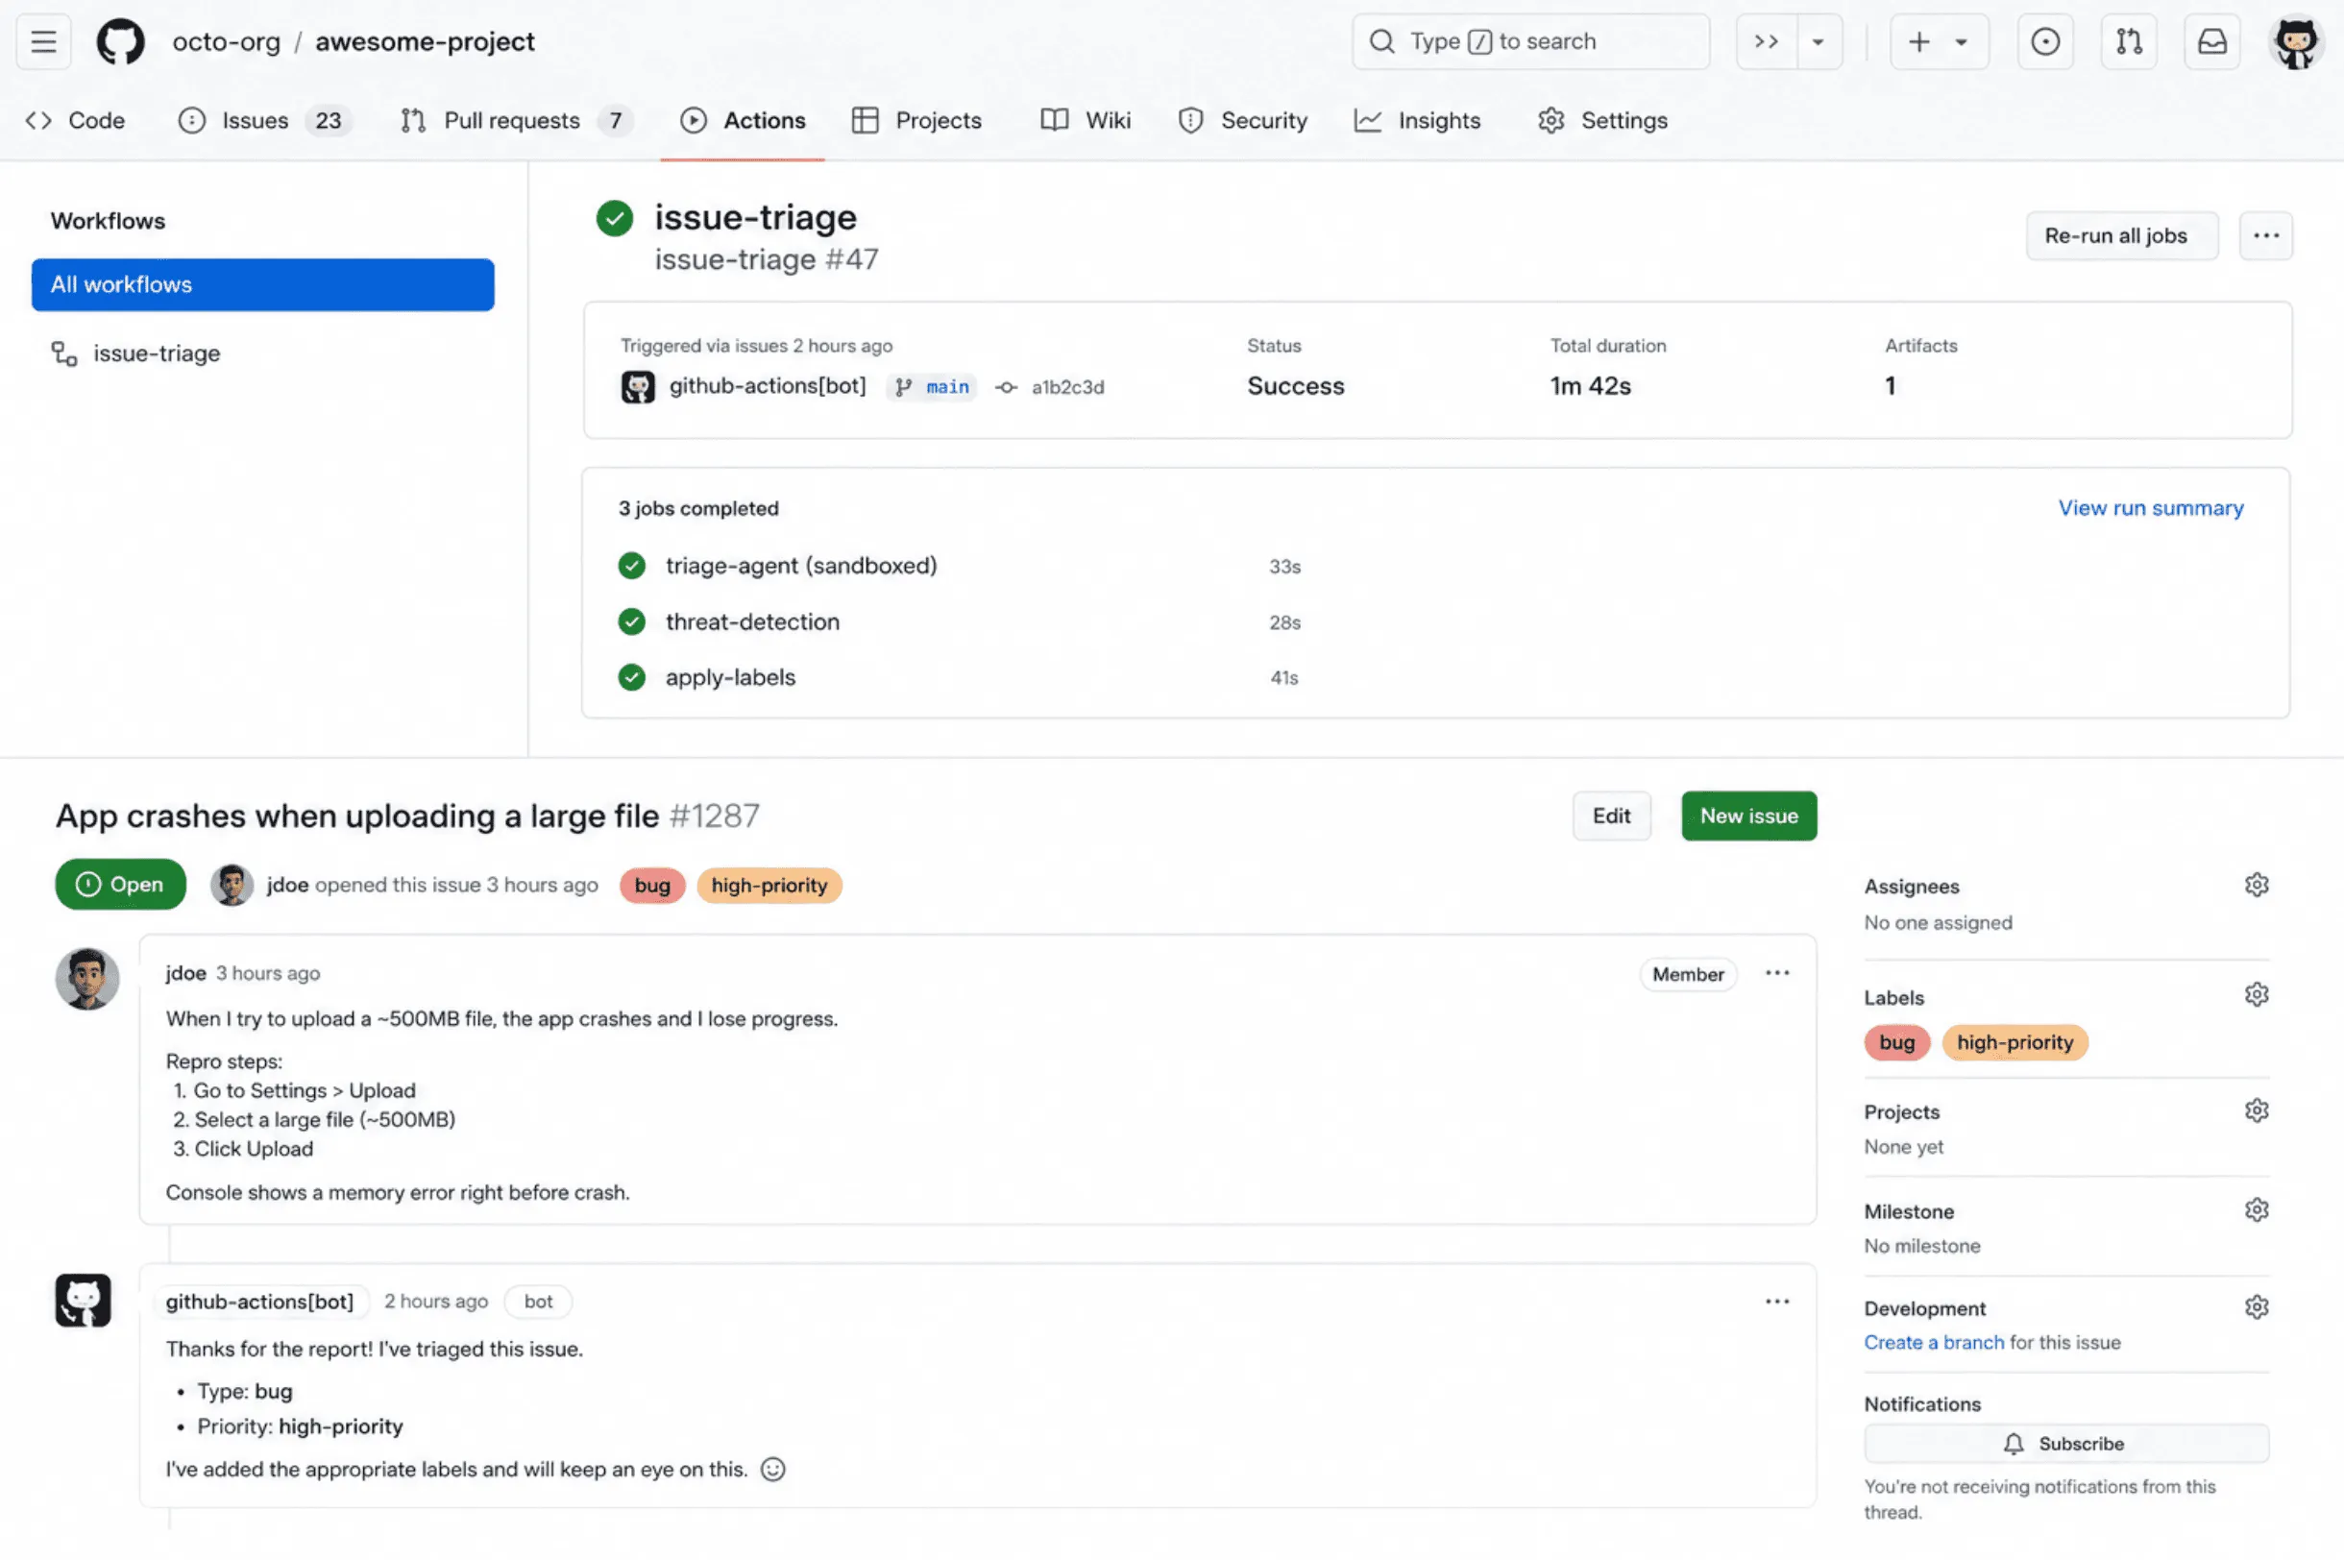Switch to the Projects tab
This screenshot has height=1560, width=2344.
point(917,120)
